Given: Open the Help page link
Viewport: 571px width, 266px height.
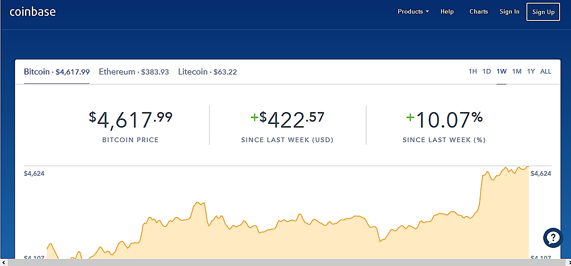Looking at the screenshot, I should pos(447,12).
